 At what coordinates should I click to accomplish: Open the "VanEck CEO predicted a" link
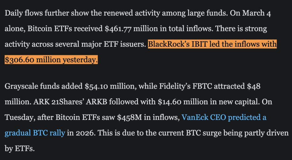pyautogui.click(x=224, y=117)
